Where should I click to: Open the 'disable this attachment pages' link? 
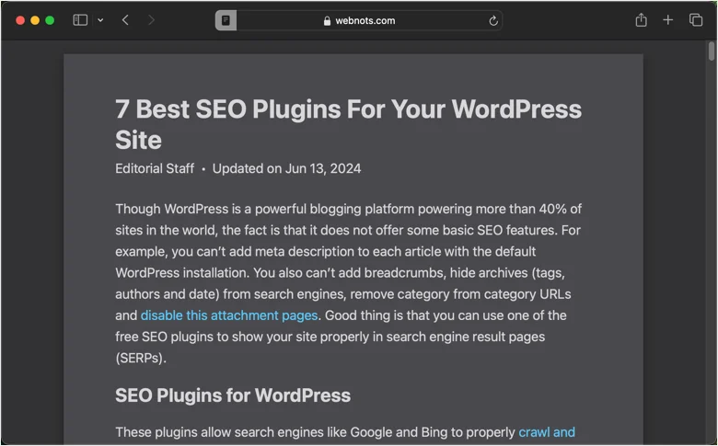[x=229, y=315]
